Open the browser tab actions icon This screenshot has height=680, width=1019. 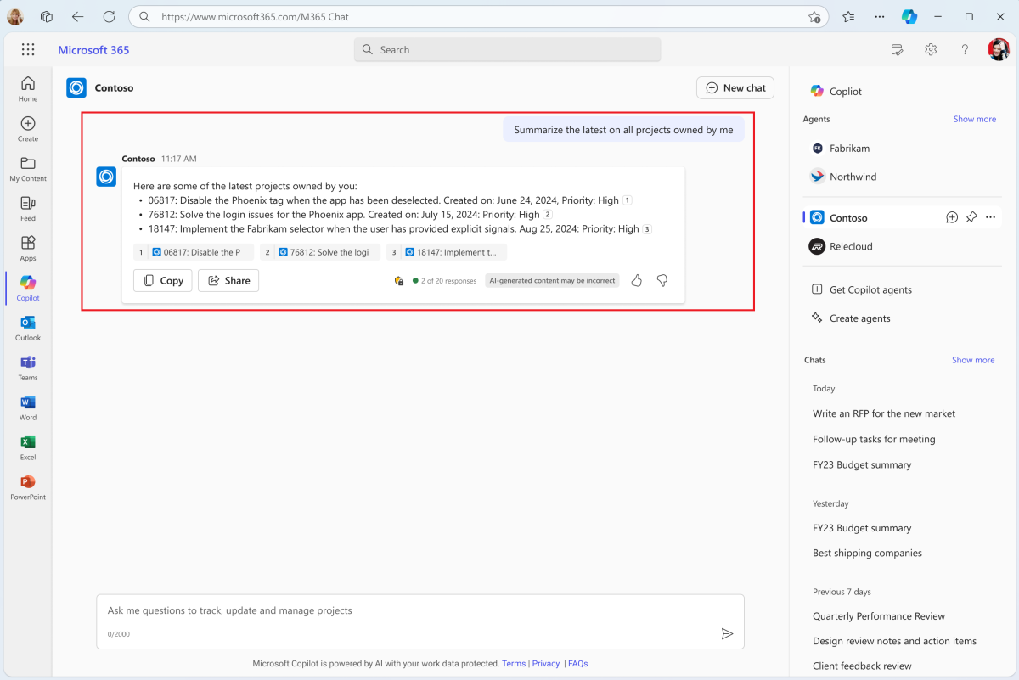[47, 16]
